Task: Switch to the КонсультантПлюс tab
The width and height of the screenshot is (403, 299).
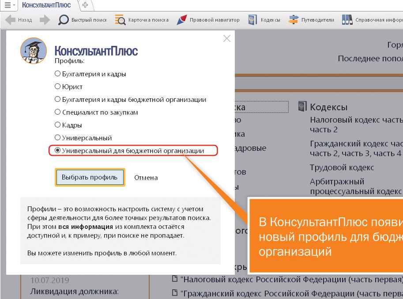Action: (x=46, y=5)
